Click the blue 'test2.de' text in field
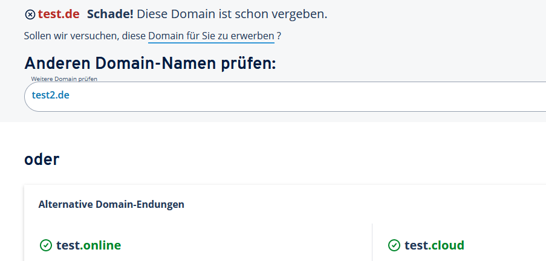 click(x=51, y=95)
